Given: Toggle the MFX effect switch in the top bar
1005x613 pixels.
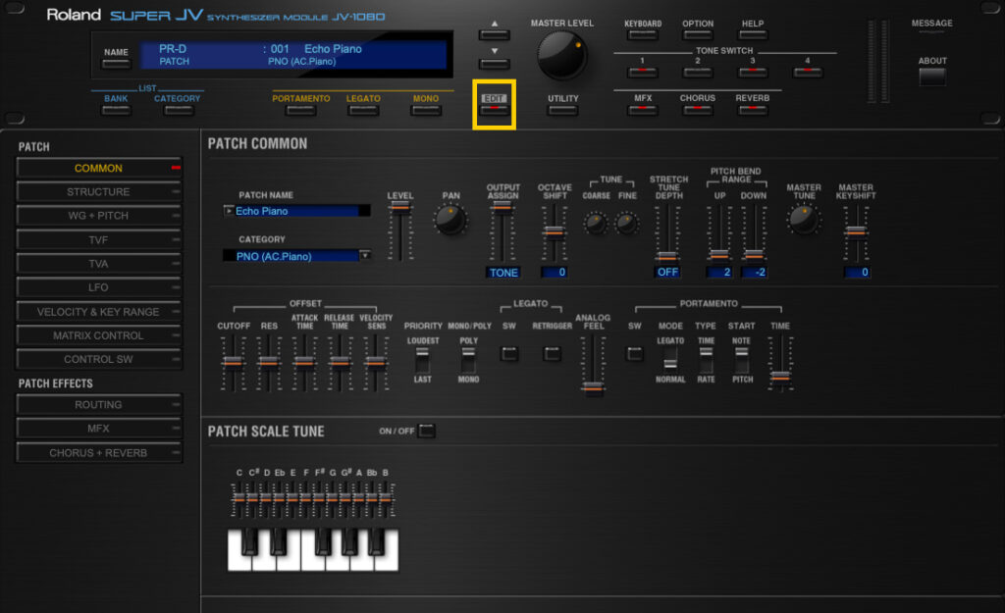Looking at the screenshot, I should pos(643,110).
